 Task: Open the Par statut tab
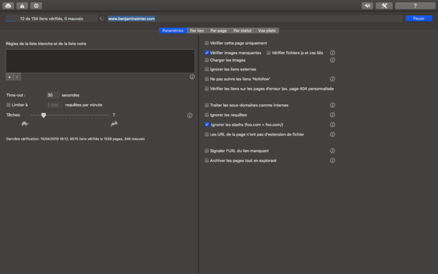tap(243, 31)
